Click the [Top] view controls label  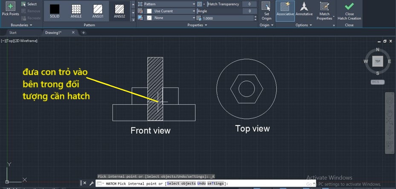[x=10, y=41]
